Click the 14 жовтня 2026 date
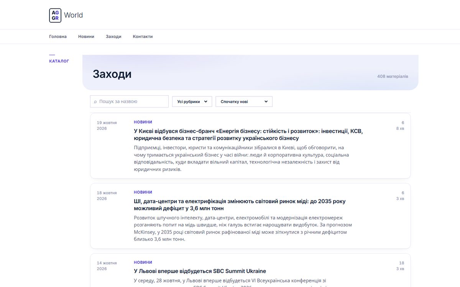The height and width of the screenshot is (287, 460). coord(107,266)
